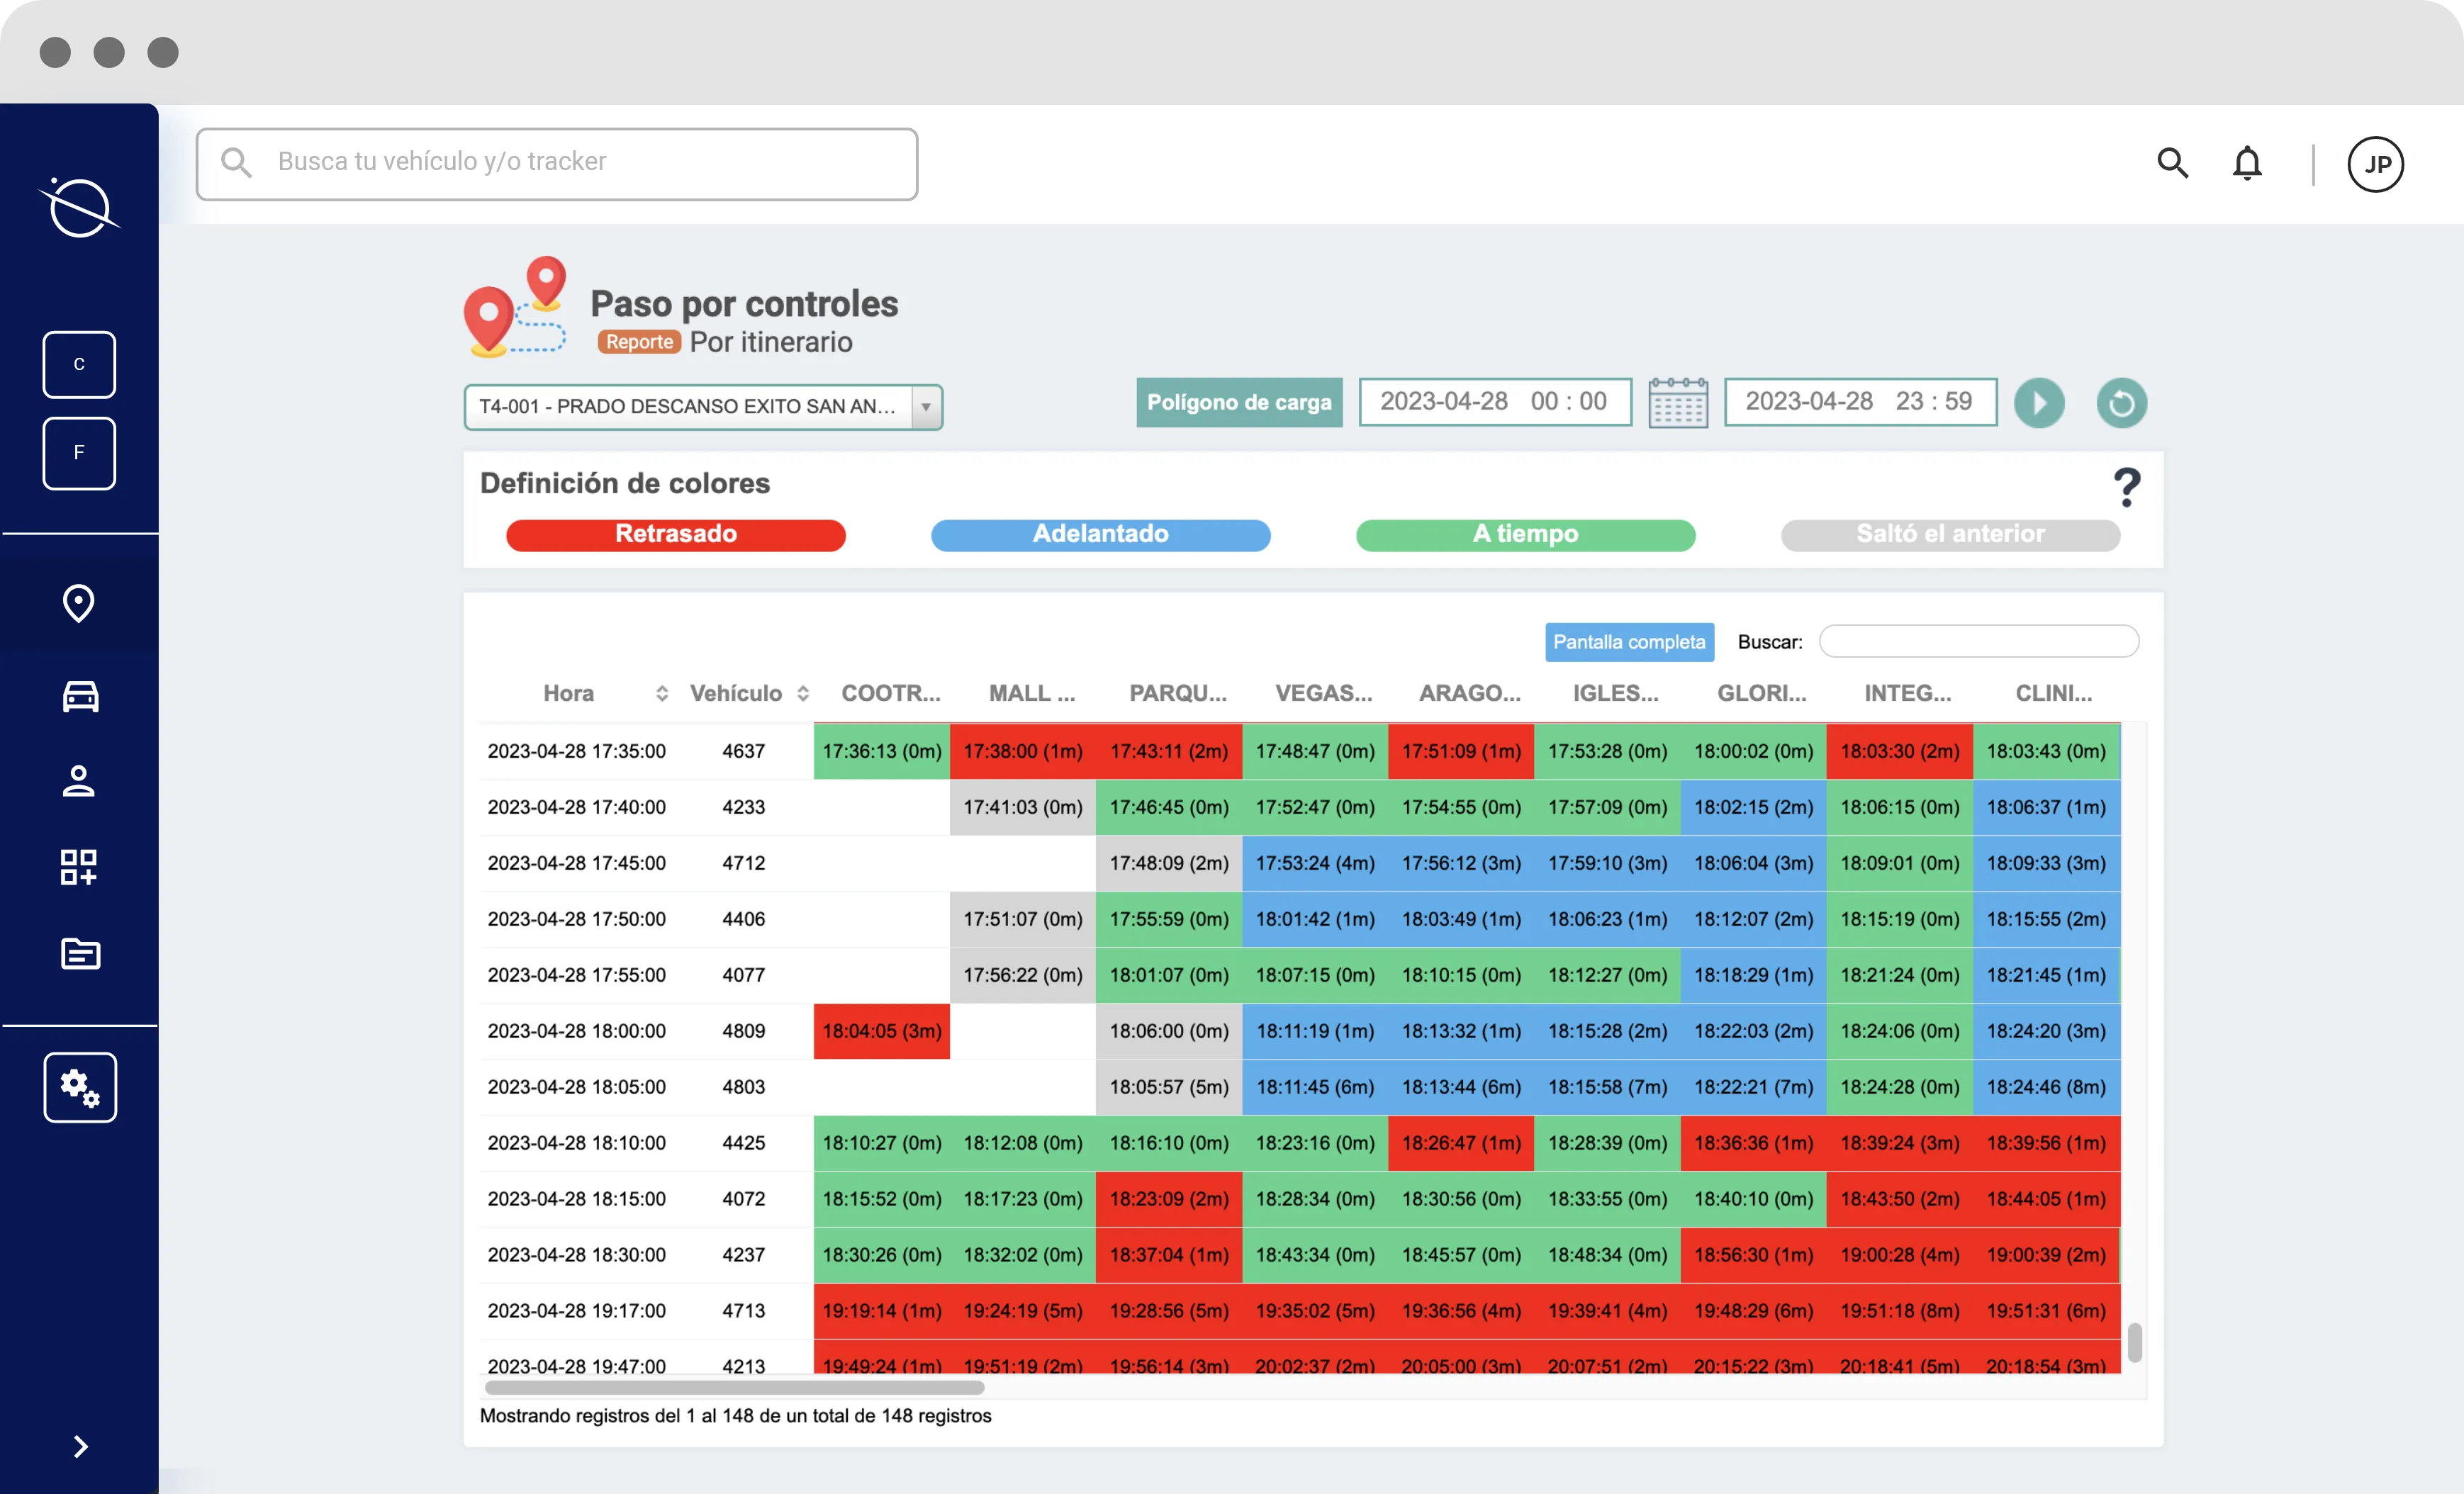Open the person users icon
Image resolution: width=2464 pixels, height=1494 pixels.
[x=79, y=781]
